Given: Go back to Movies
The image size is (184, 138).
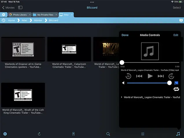Looking at the screenshot, I should click(8, 8).
